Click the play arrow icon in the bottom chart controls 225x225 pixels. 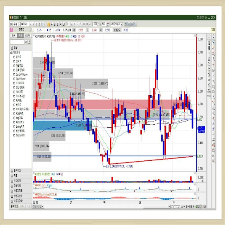193,206
